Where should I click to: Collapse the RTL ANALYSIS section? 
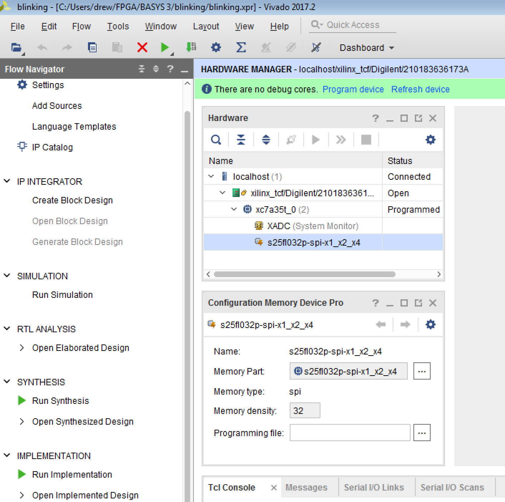(x=7, y=329)
